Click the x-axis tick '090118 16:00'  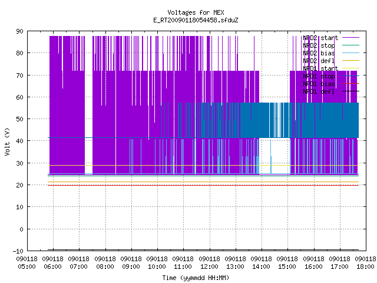click(x=313, y=263)
